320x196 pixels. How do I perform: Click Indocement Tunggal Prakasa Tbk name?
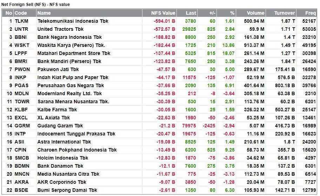76,134
